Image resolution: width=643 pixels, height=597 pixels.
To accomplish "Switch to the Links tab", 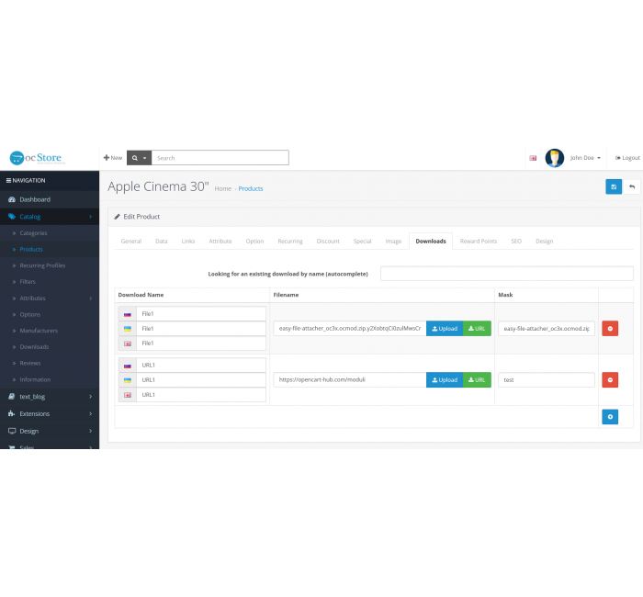I will tap(188, 241).
